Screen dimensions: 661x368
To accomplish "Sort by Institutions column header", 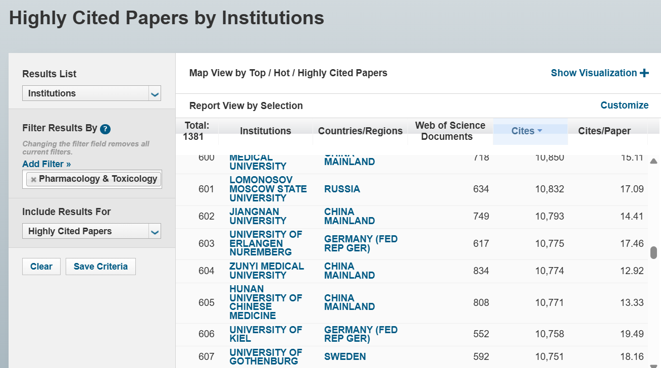I will pos(266,131).
